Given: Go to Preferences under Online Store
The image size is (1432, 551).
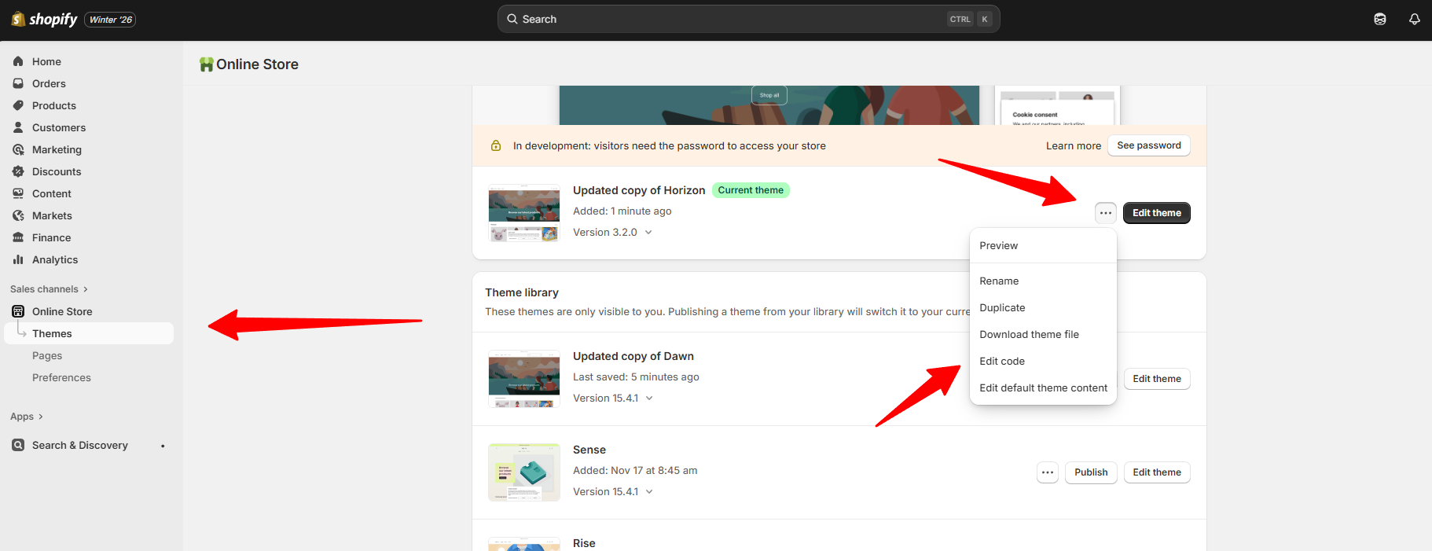Looking at the screenshot, I should [61, 377].
